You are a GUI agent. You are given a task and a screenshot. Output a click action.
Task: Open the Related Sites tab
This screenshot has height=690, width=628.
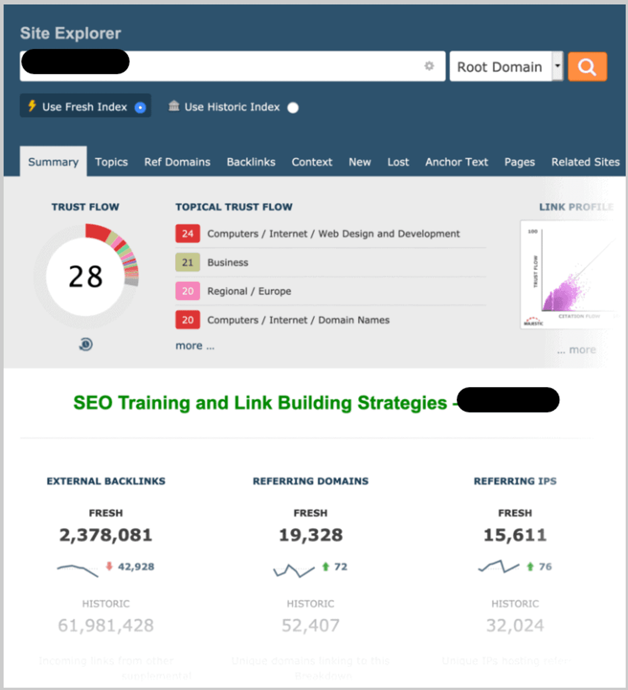click(x=586, y=162)
